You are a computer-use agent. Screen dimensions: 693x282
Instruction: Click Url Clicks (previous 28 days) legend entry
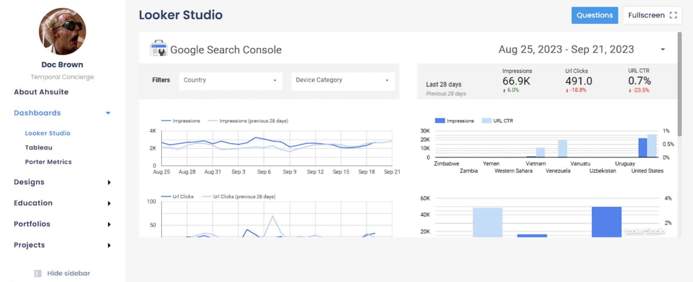[x=239, y=197]
